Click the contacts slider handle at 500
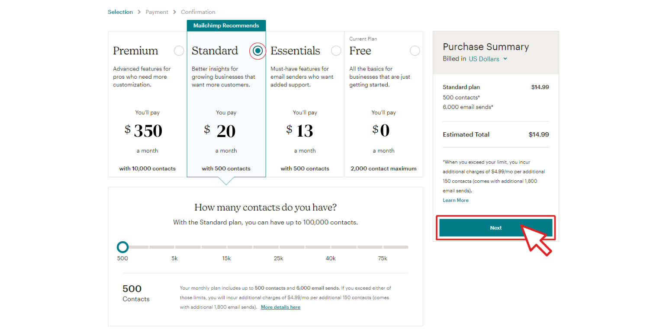This screenshot has width=669, height=329. 123,247
